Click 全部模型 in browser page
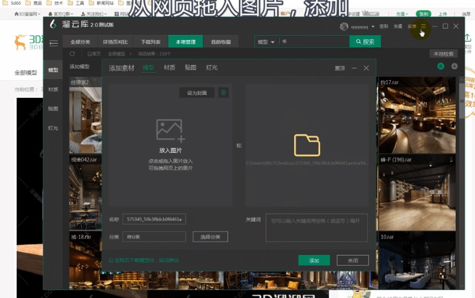The image size is (475, 298). [26, 73]
